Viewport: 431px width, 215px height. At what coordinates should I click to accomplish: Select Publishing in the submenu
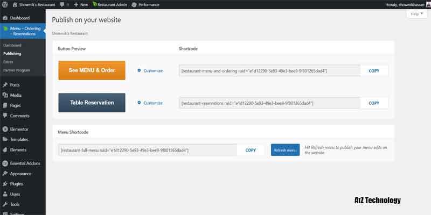(12, 54)
